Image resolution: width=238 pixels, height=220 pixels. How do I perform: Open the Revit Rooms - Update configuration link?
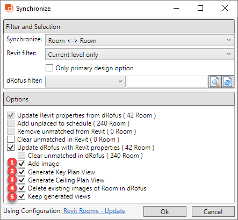point(94,211)
